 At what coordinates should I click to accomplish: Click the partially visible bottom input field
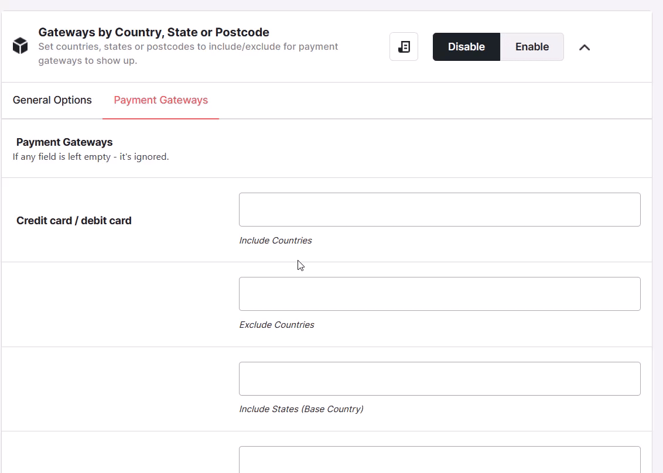coord(440,460)
